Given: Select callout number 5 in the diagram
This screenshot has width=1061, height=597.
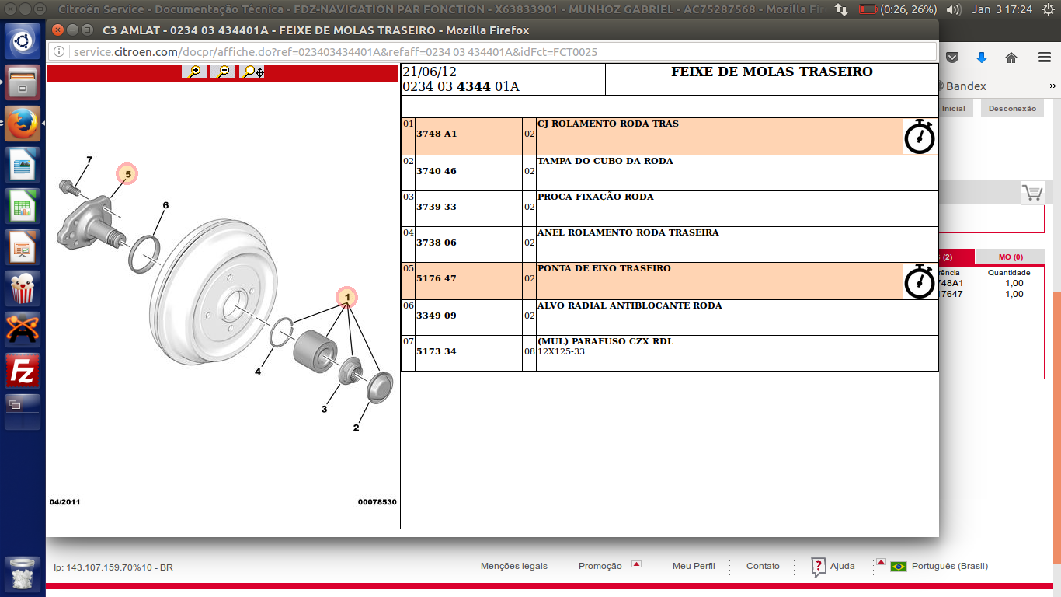Looking at the screenshot, I should tap(127, 175).
